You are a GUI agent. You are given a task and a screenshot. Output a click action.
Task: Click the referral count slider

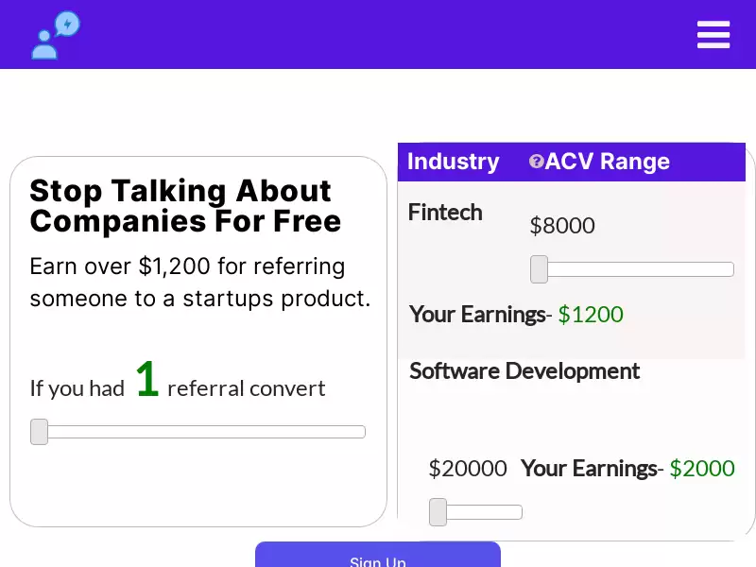[198, 432]
